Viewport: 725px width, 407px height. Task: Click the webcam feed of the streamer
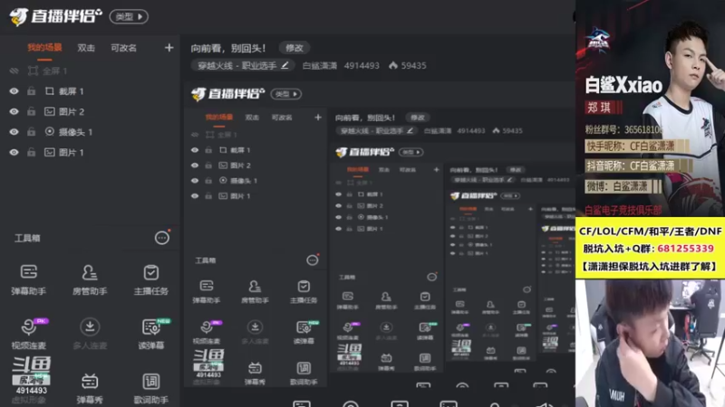pyautogui.click(x=650, y=343)
